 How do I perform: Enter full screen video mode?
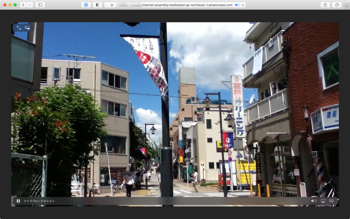(x=19, y=28)
